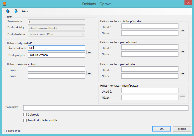Click the application icon in title bar
Screen dimensions: 194x136
[4, 4]
